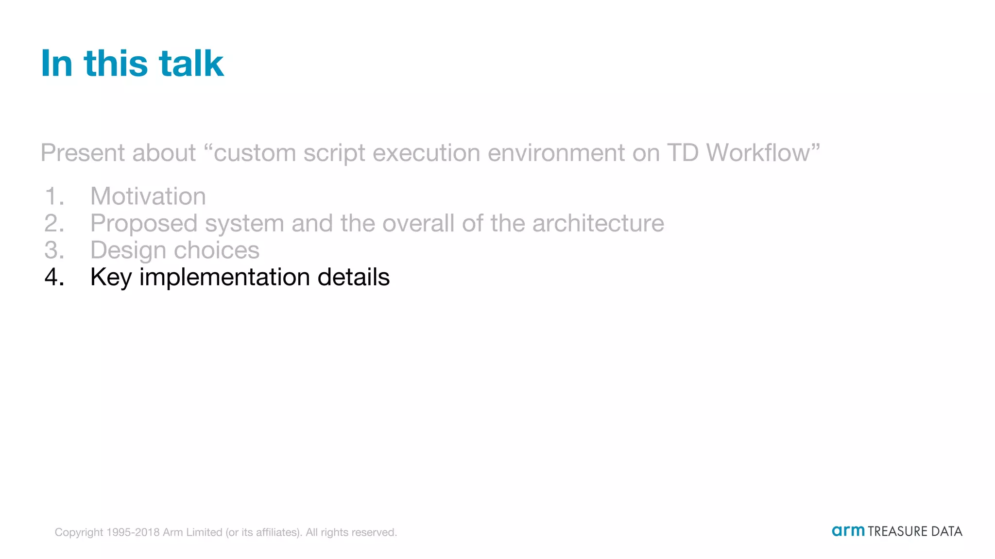
Task: Click "TD Workflow" in the subtitle
Action: (x=738, y=153)
